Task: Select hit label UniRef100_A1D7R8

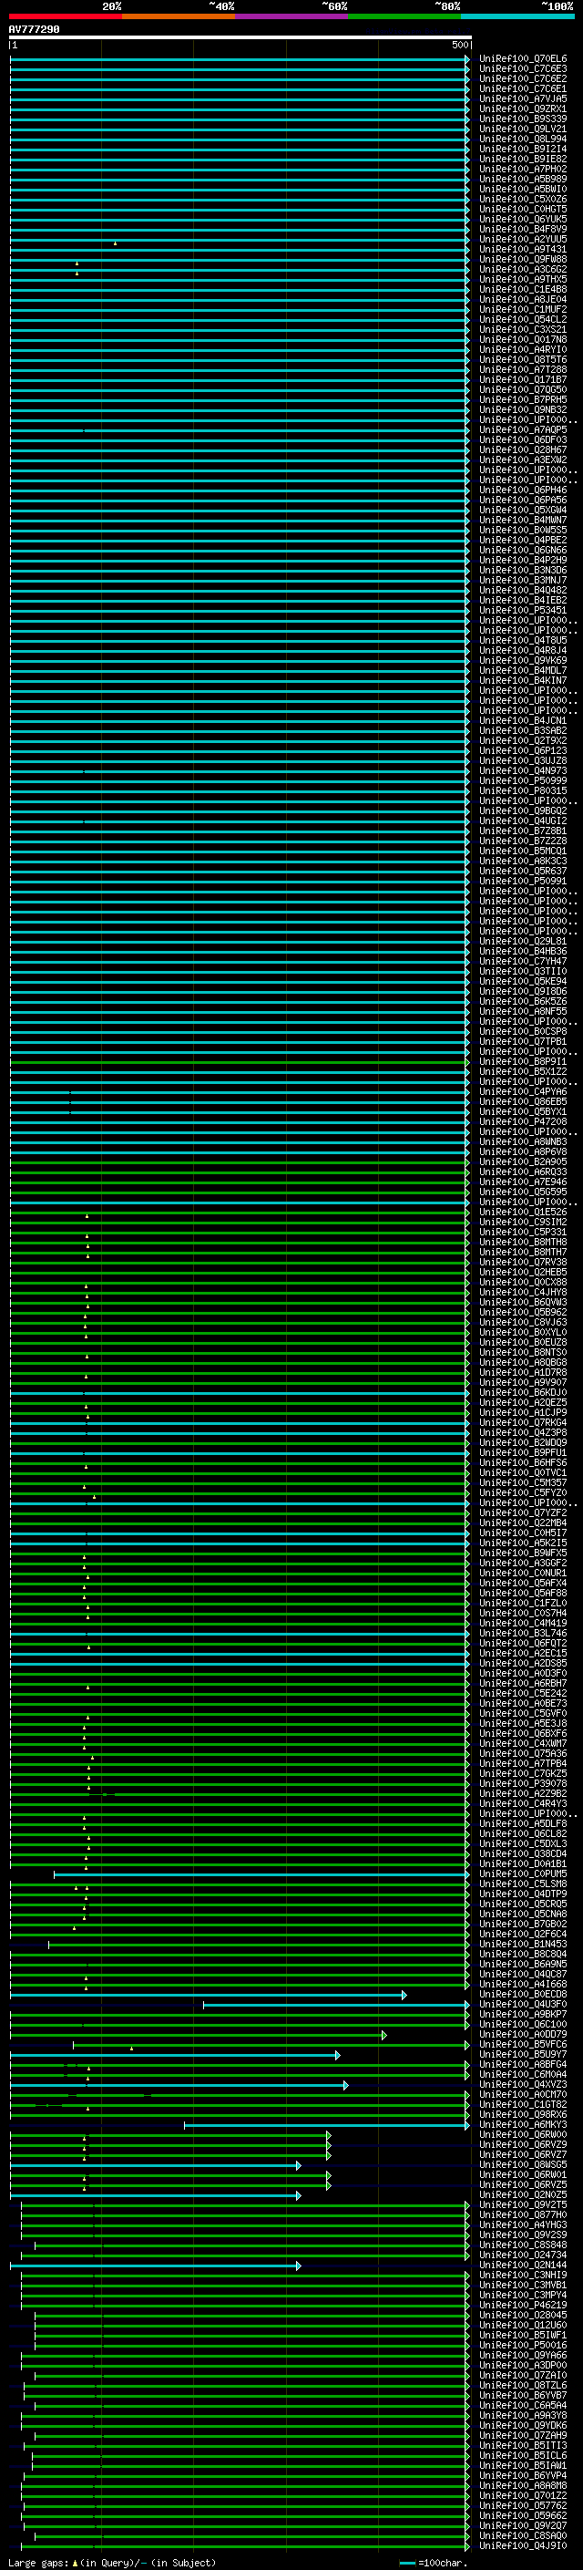Action: pyautogui.click(x=523, y=1373)
